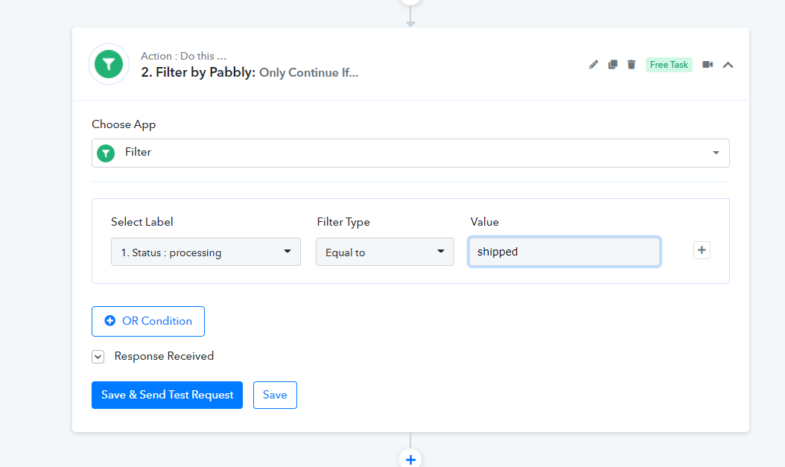The width and height of the screenshot is (785, 467).
Task: Click the outlined Save button
Action: pyautogui.click(x=275, y=395)
